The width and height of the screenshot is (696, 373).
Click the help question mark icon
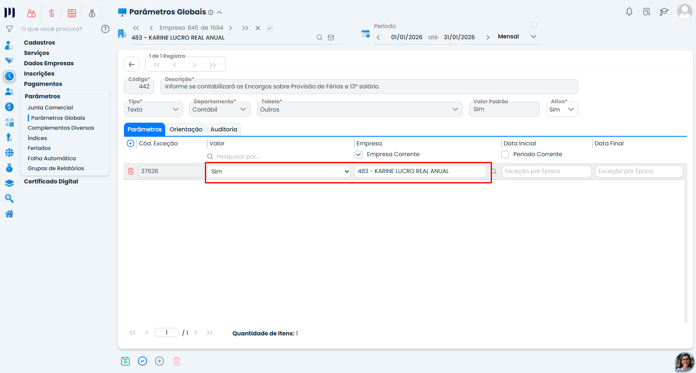(x=105, y=29)
